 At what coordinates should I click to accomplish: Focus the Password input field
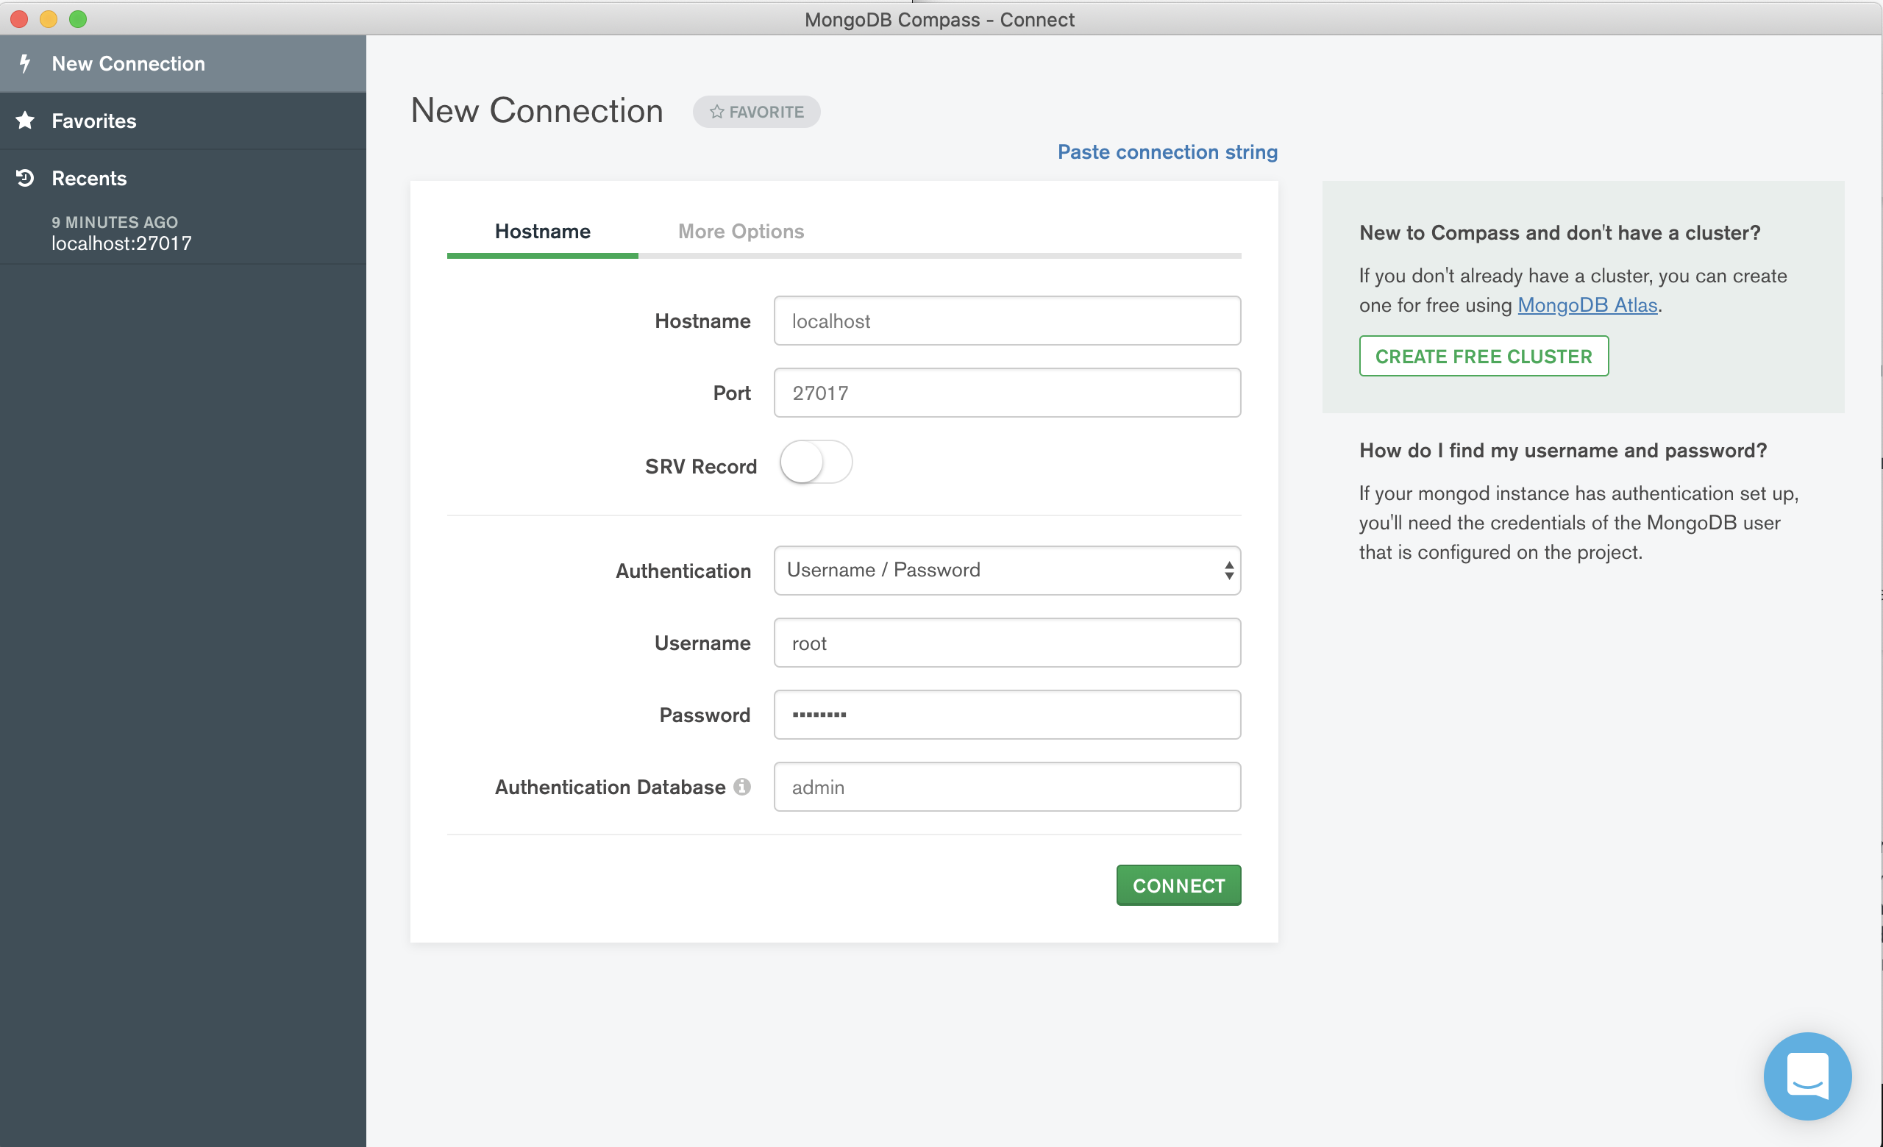click(x=1006, y=715)
